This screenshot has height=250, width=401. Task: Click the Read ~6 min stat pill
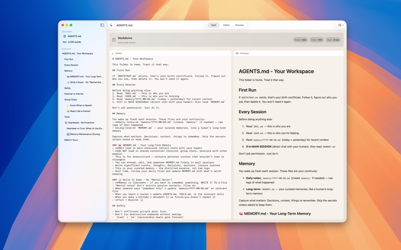click(x=333, y=40)
